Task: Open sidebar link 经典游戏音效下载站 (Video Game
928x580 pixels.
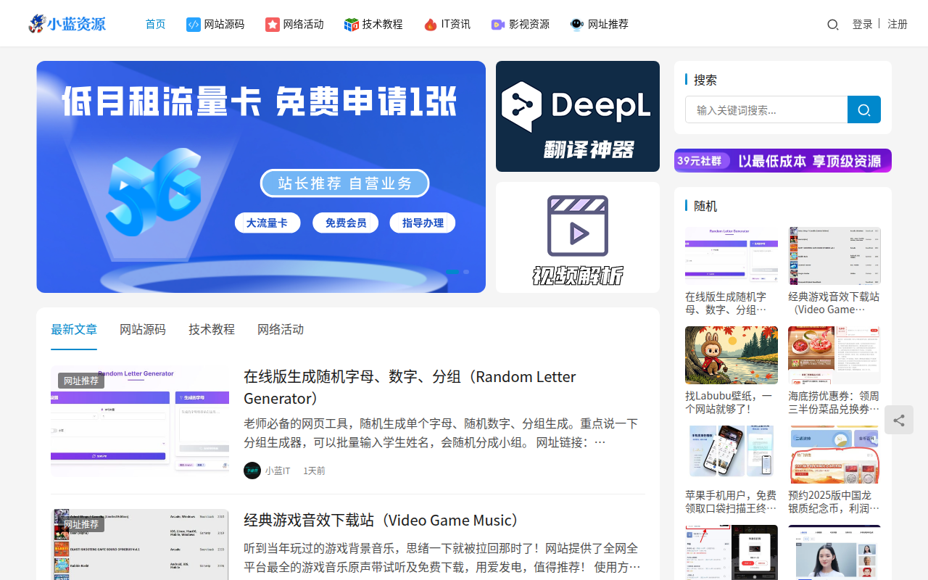Action: 834,303
